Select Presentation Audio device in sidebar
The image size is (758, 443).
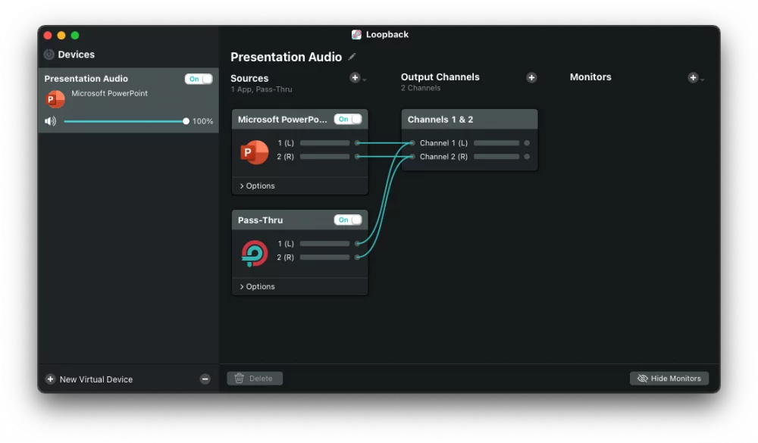click(x=128, y=100)
